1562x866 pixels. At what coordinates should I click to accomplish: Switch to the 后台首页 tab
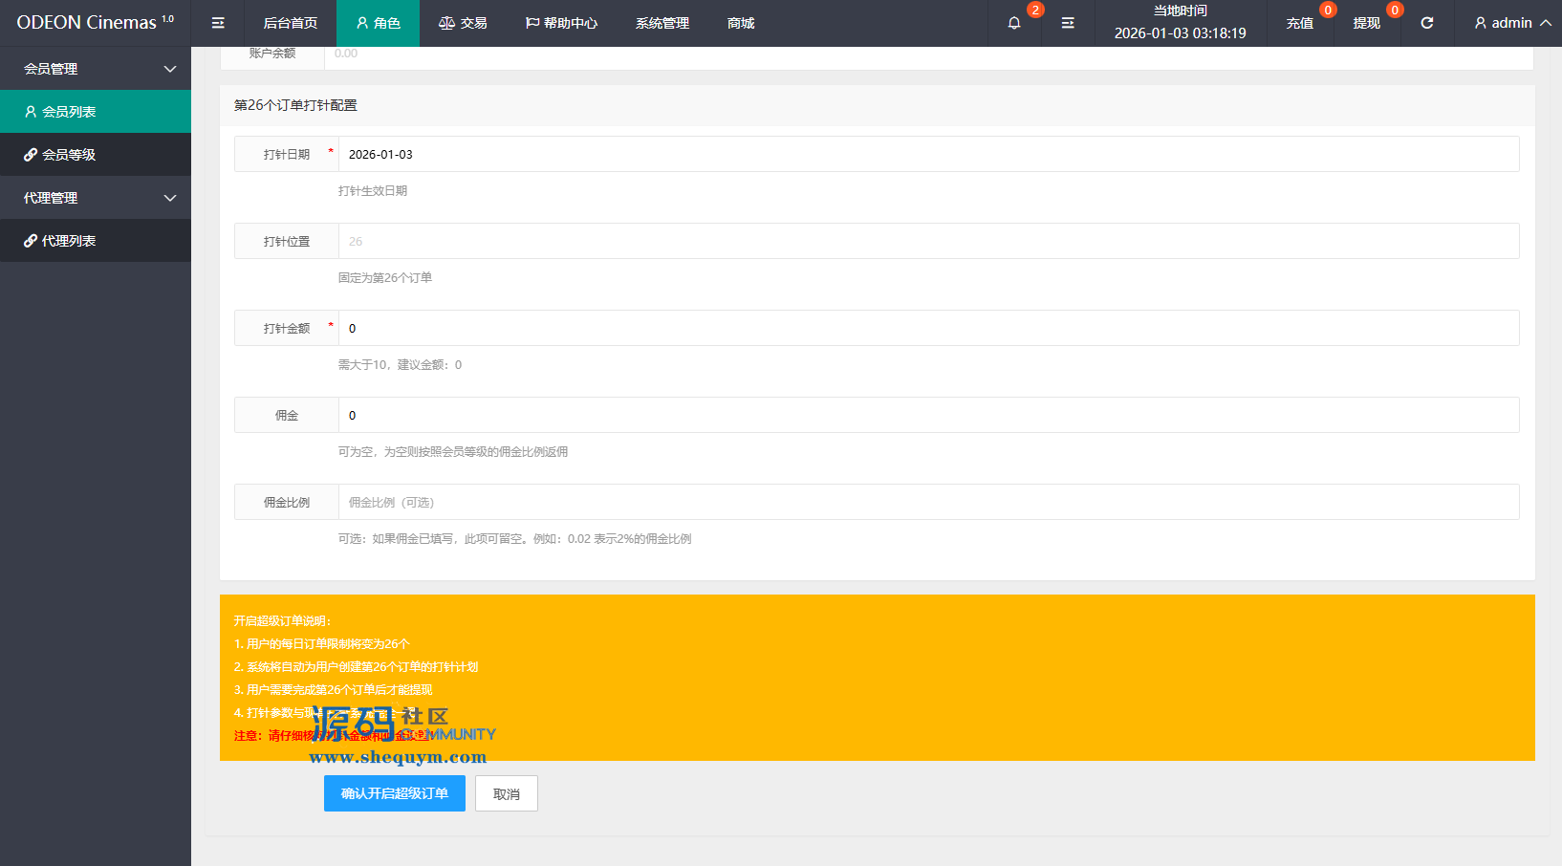click(x=291, y=23)
